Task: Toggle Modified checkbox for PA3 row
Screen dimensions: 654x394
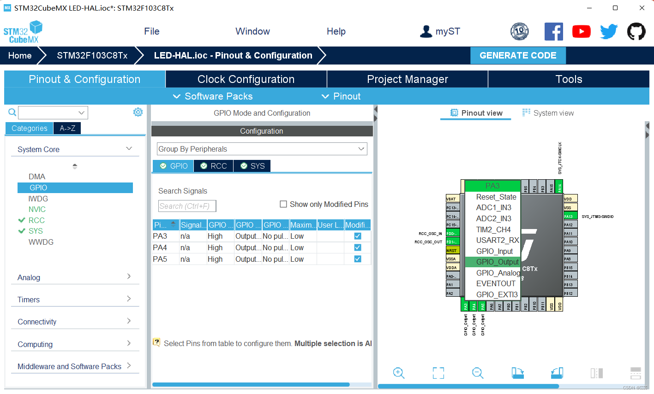Action: [357, 236]
